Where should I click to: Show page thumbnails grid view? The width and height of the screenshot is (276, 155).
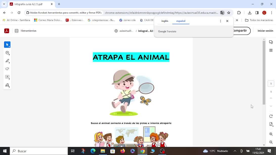(271, 50)
